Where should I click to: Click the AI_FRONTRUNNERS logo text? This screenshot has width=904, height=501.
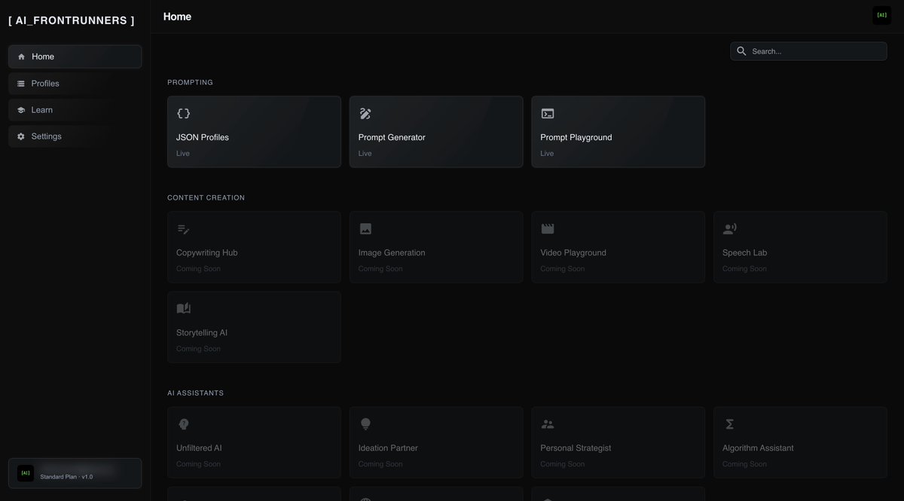[72, 20]
